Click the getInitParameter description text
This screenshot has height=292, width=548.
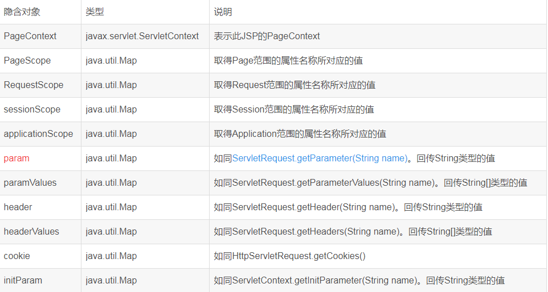pos(359,281)
